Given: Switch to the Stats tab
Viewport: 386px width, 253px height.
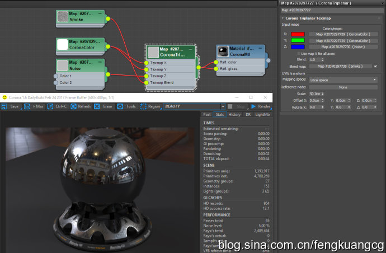Looking at the screenshot, I should click(220, 115).
